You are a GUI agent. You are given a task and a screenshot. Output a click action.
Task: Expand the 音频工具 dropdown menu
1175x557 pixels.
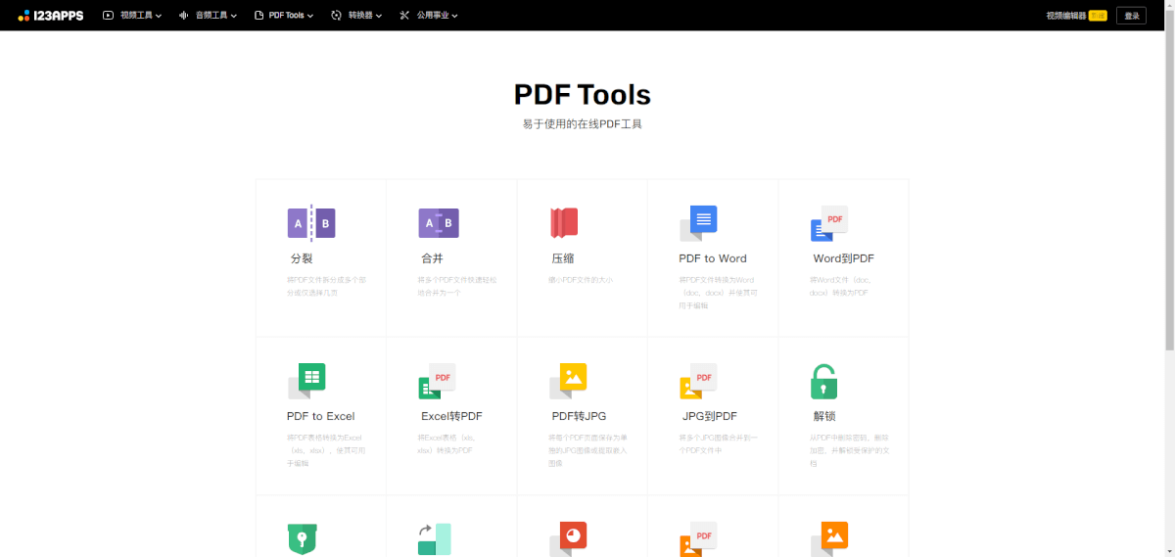(209, 16)
